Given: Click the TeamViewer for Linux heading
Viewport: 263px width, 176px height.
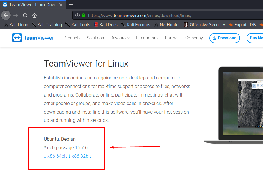Looking at the screenshot, I should pyautogui.click(x=86, y=64).
